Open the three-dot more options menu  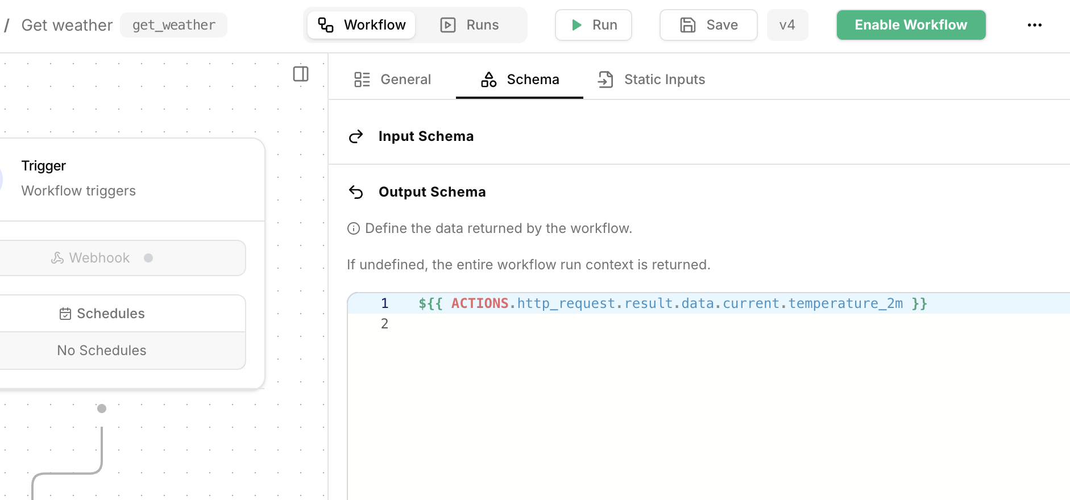1034,25
